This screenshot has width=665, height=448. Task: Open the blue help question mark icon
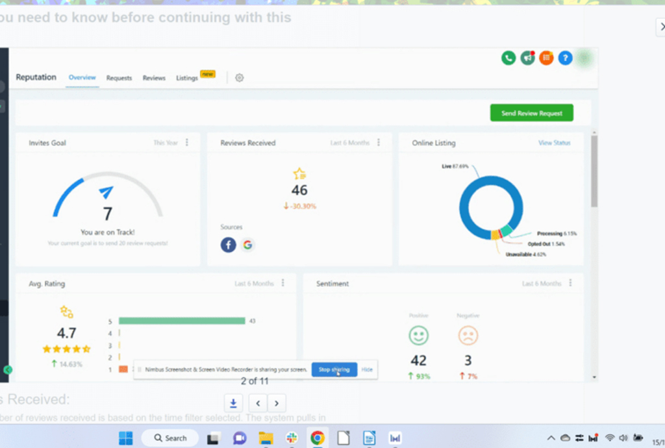pos(566,58)
